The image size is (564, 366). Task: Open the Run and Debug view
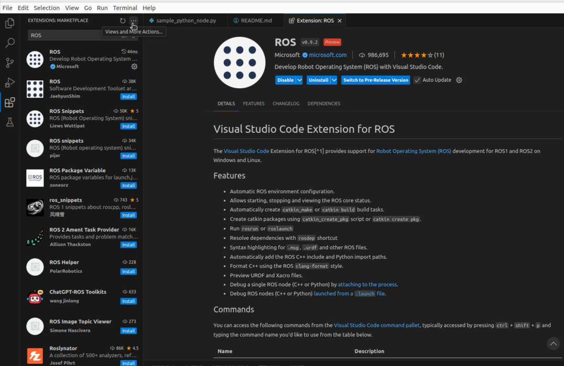pos(9,82)
